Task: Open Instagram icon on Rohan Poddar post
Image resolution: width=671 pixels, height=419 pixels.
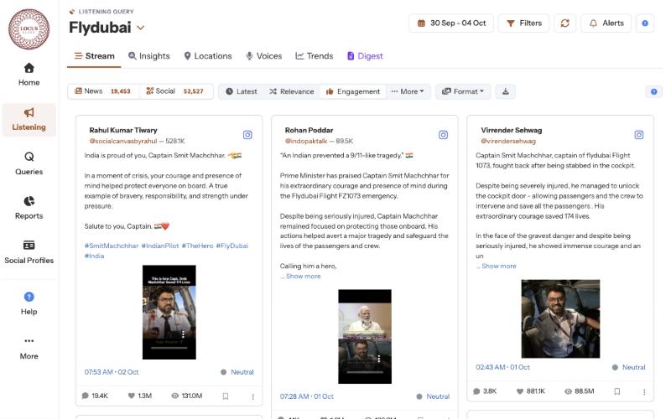Action: pos(443,135)
